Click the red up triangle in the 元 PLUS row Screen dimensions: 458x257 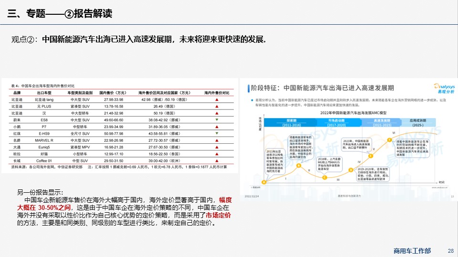[217, 106]
